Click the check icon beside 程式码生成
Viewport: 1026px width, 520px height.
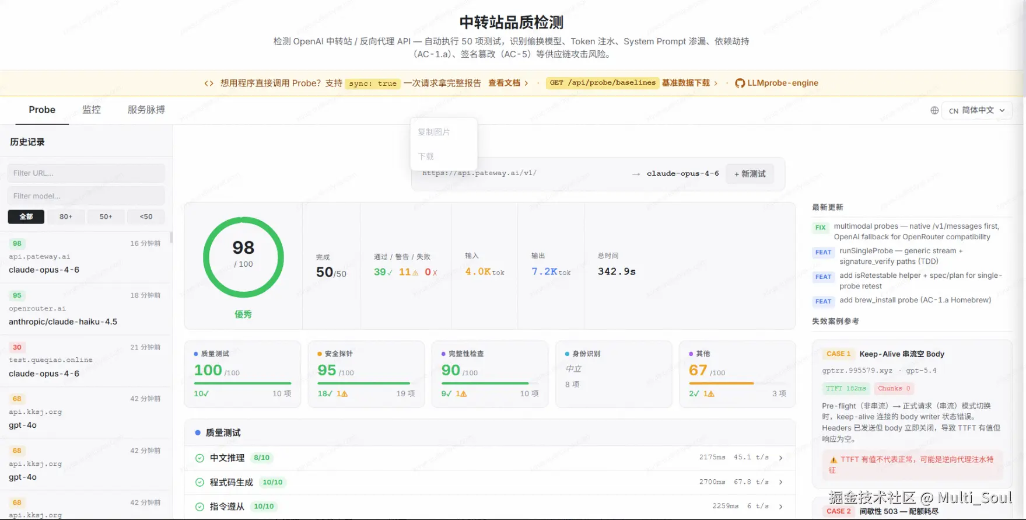pos(199,483)
